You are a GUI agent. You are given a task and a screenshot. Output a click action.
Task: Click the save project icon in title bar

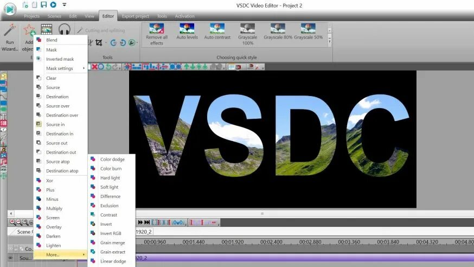tap(44, 4)
